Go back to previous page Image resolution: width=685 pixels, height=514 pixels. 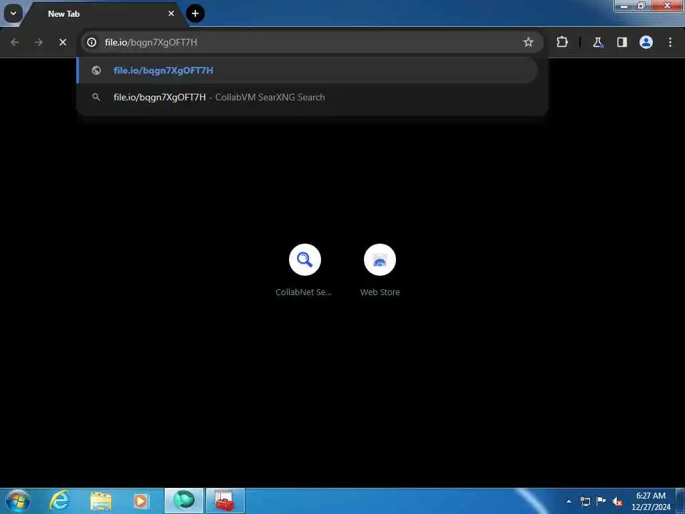(x=15, y=42)
